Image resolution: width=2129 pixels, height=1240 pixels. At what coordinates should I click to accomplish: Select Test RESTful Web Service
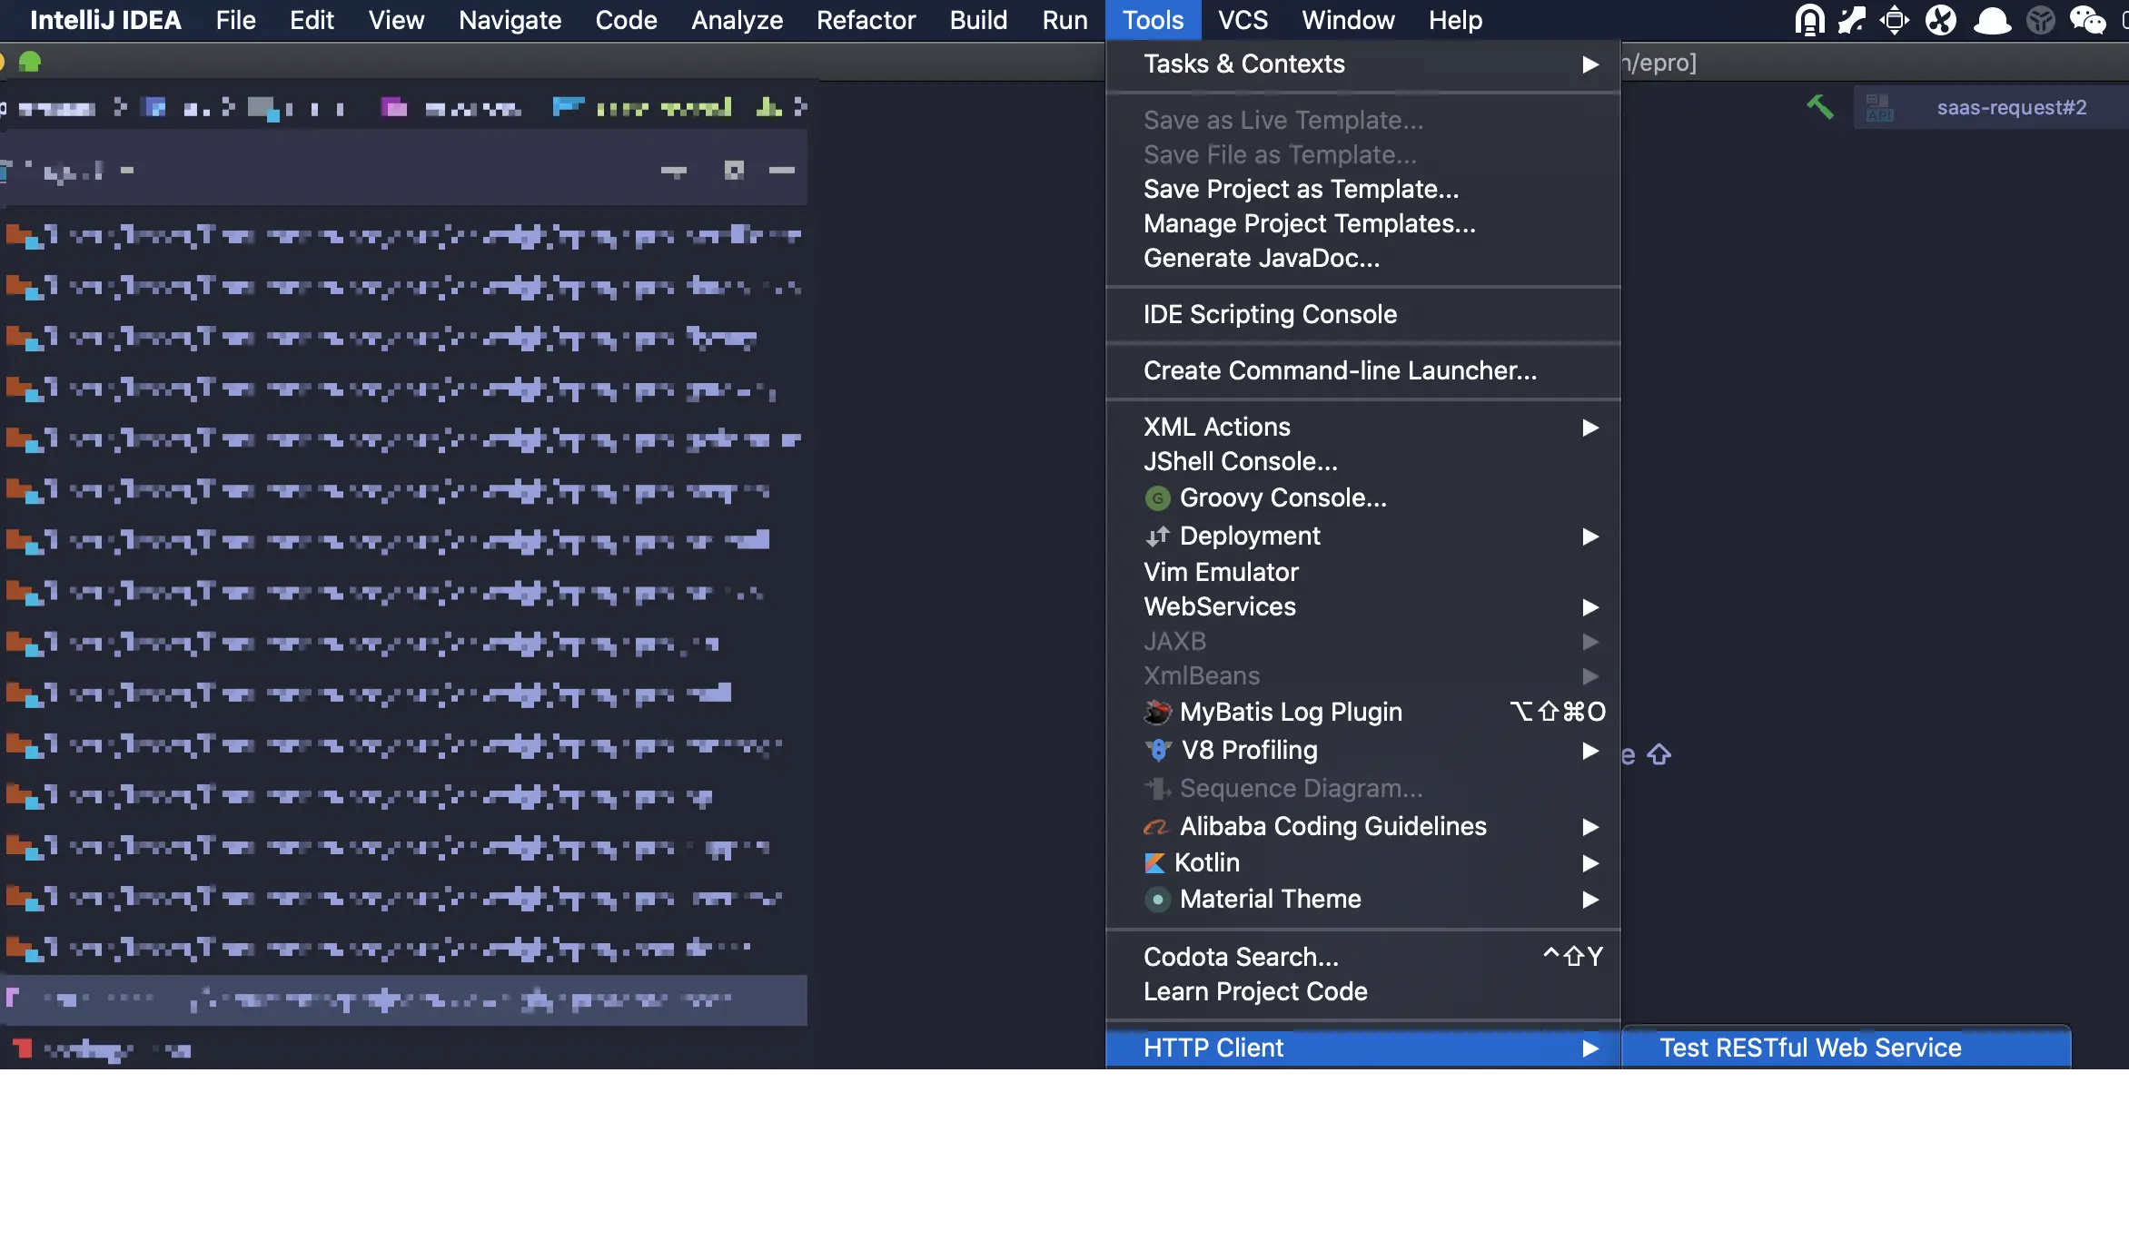pyautogui.click(x=1810, y=1048)
